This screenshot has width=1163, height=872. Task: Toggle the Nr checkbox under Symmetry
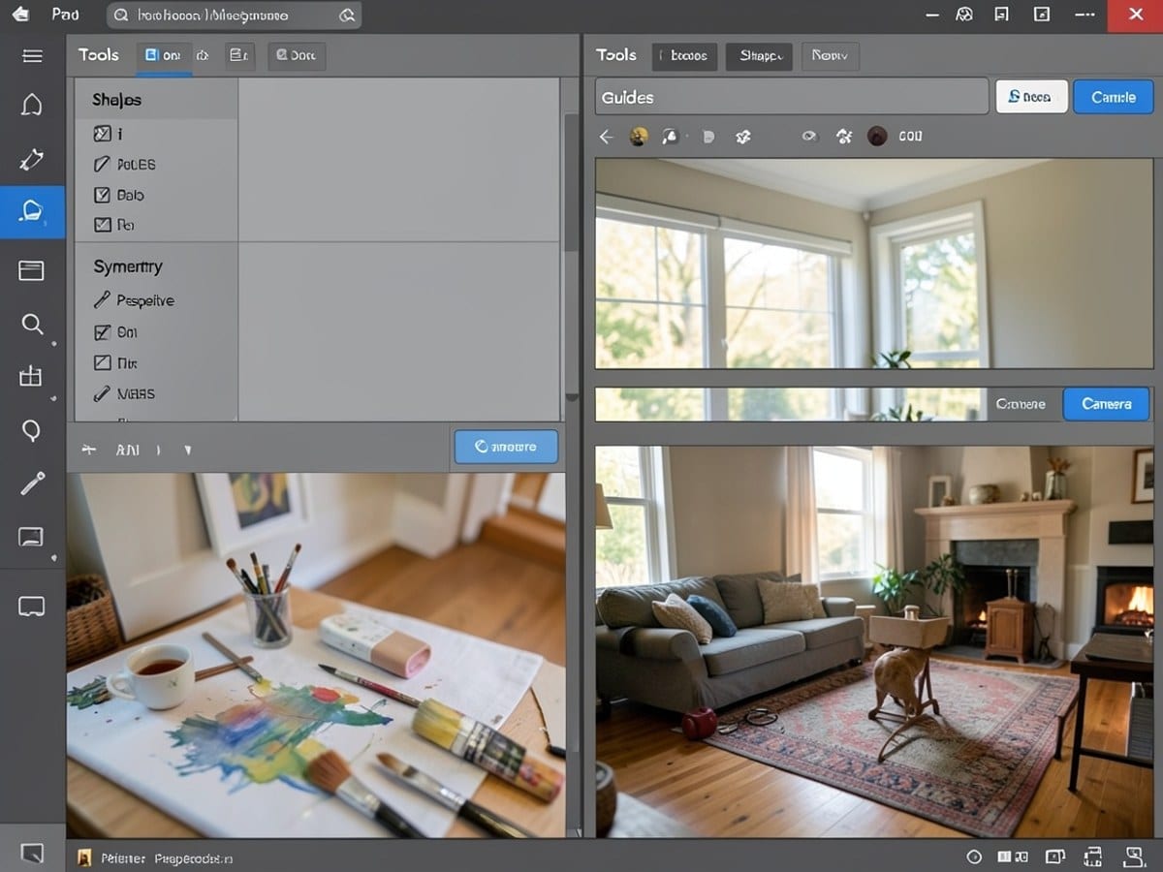point(102,363)
